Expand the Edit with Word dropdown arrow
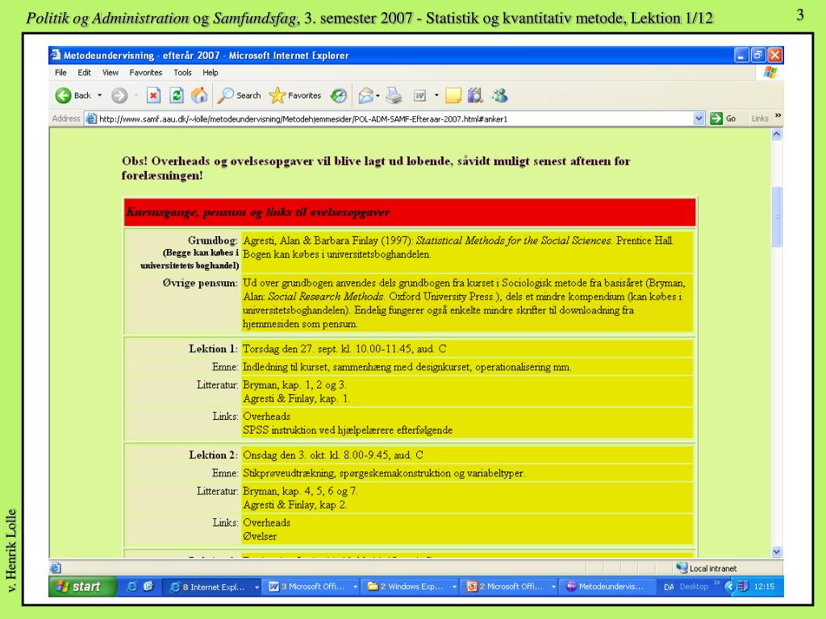The height and width of the screenshot is (619, 826). [436, 95]
